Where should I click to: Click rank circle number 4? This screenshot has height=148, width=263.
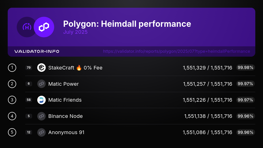[12, 116]
